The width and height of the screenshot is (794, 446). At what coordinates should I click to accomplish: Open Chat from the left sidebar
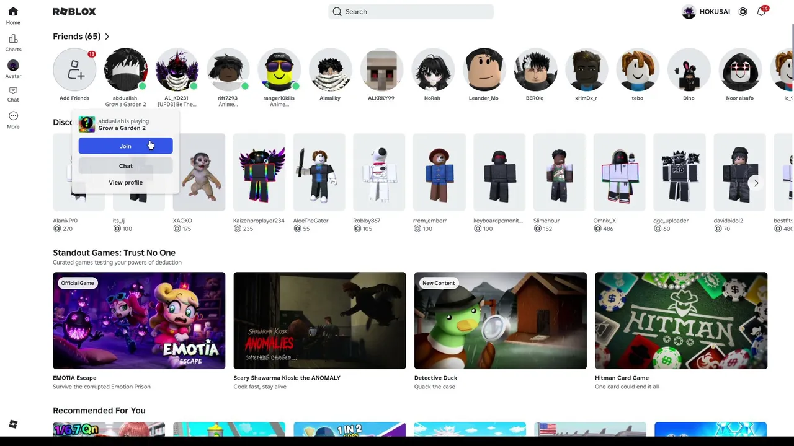pos(13,94)
